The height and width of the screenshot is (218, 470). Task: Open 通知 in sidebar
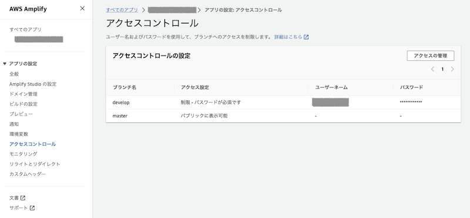tap(14, 124)
